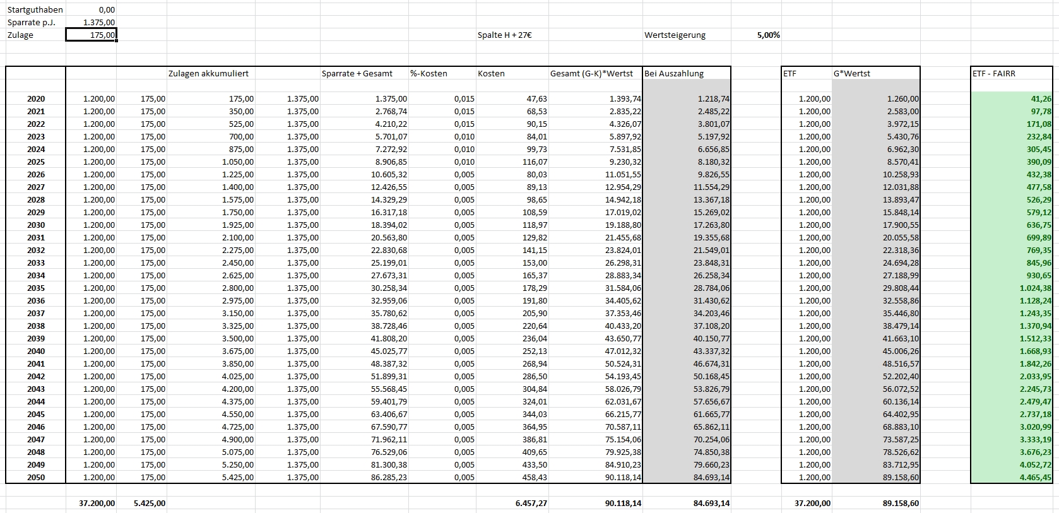Select the Sparrate p.J. value 1.375,00
Viewport: 1059px width, 513px height.
(x=91, y=23)
